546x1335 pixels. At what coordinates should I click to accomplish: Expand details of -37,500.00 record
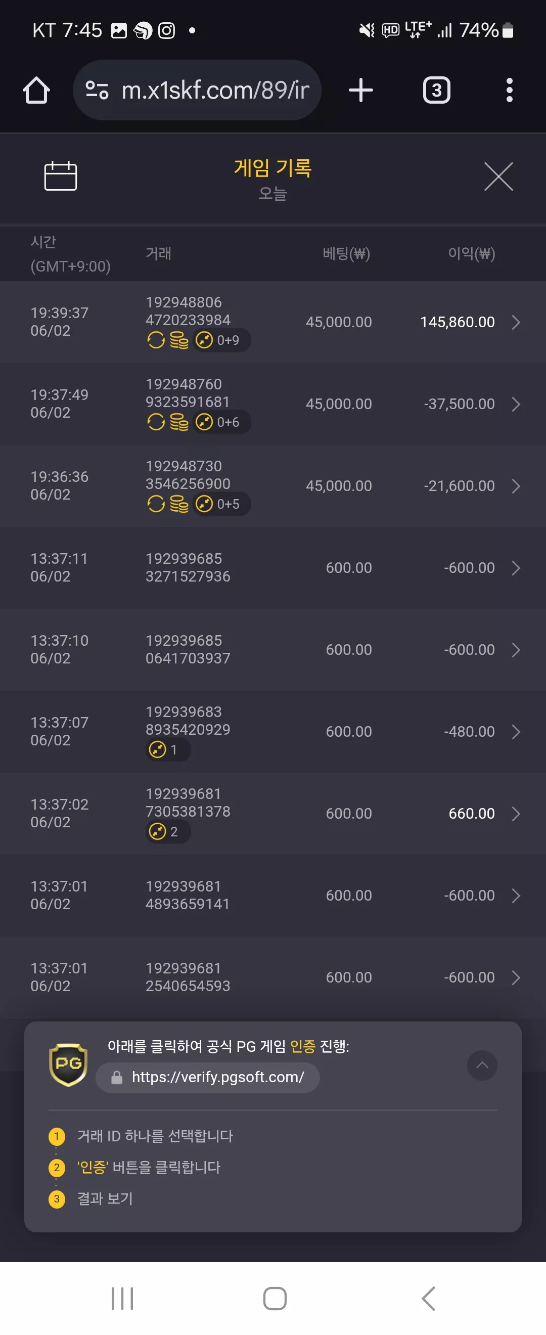(x=516, y=404)
